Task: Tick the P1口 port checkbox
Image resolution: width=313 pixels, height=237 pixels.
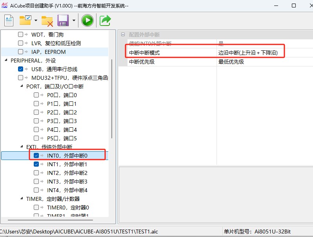Action: 36,104
